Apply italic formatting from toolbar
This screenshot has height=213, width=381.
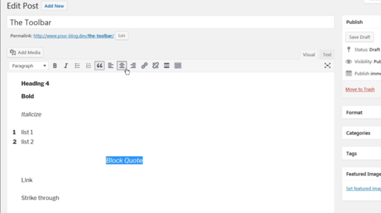(x=66, y=66)
